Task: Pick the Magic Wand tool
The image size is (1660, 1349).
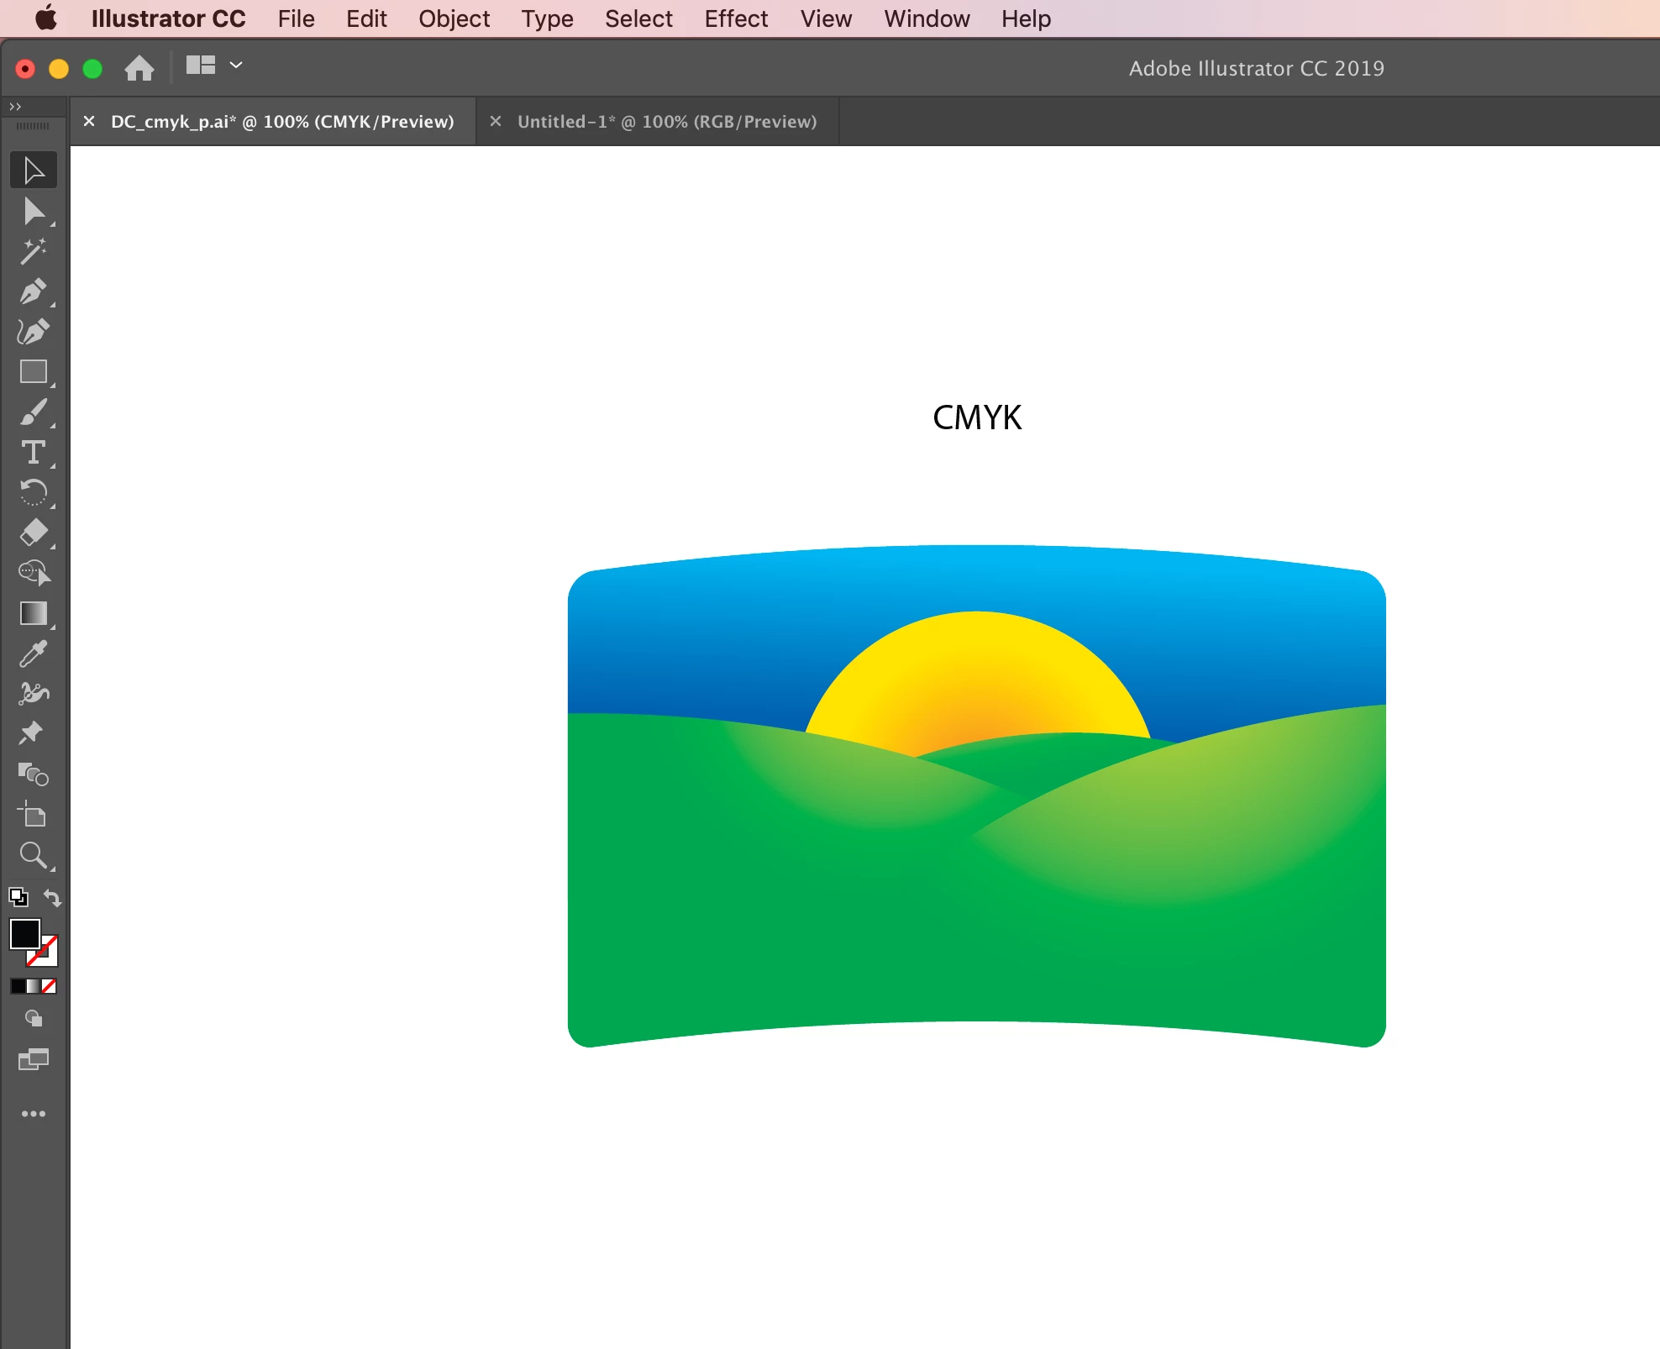Action: 34,251
